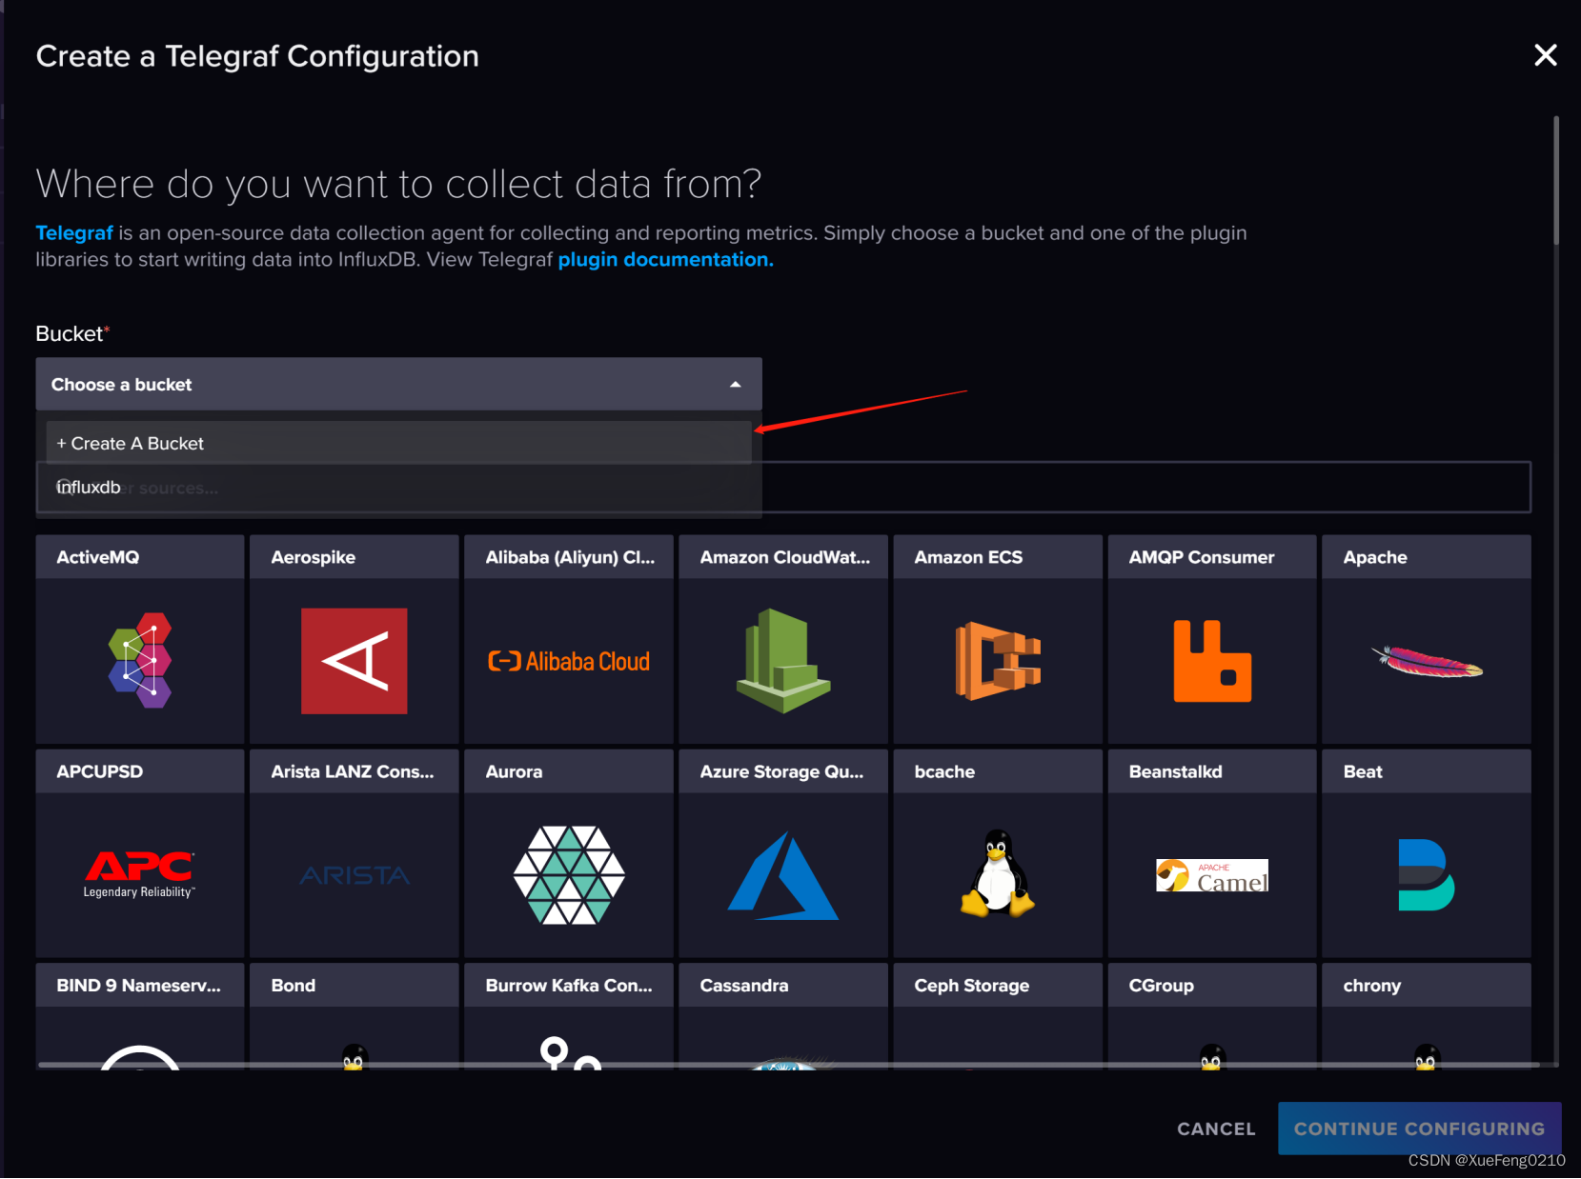Screen dimensions: 1581x1179
Task: Choose the Beat plugin icon
Action: click(1427, 875)
